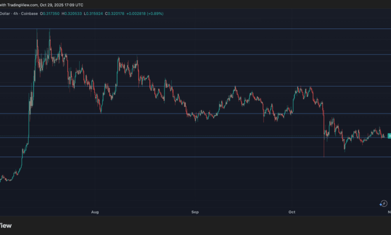
Task: Click the TradingView logo in footer
Action: [5, 225]
